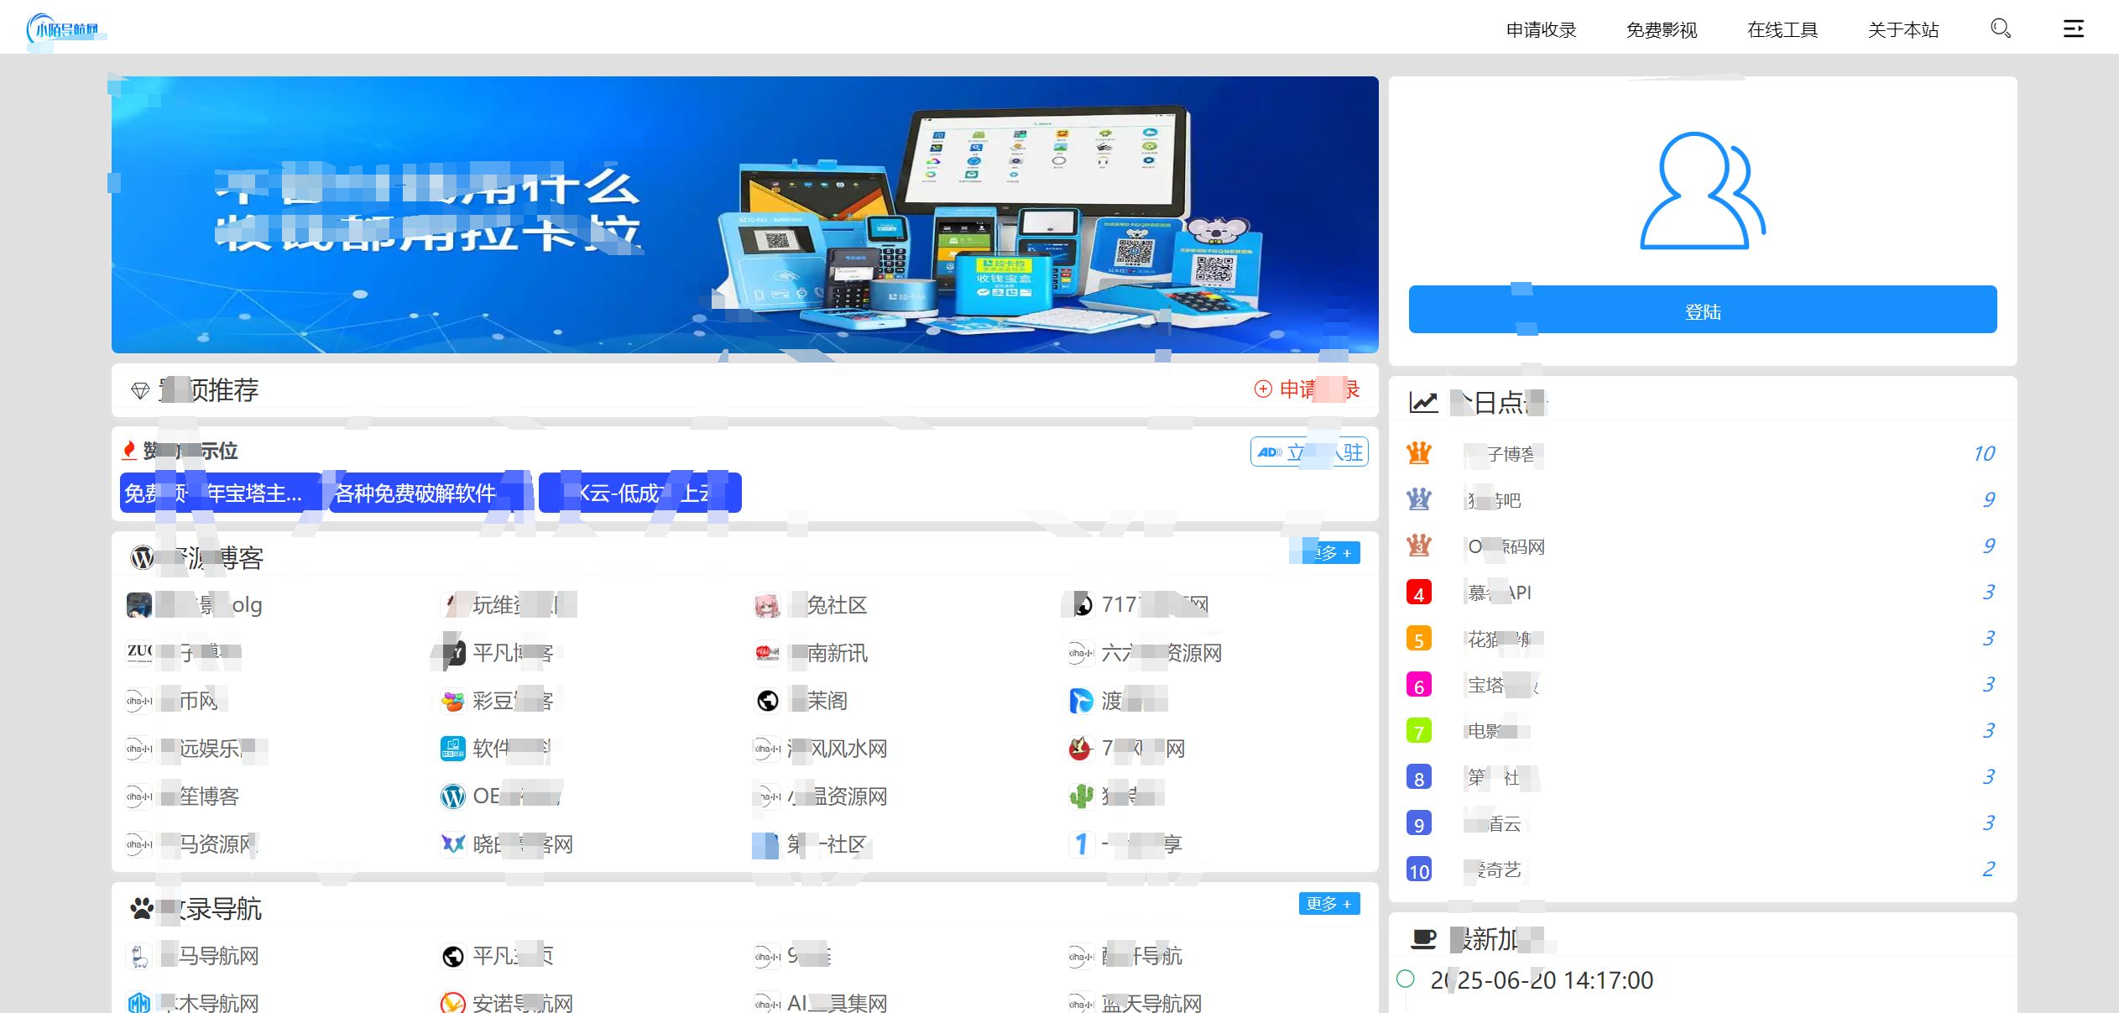Click the user avatar icon above the login button

1702,195
